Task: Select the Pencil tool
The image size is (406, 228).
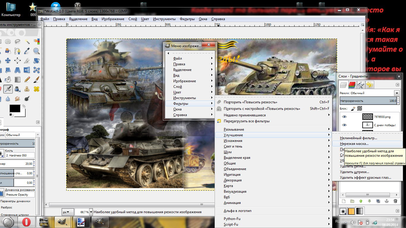Action: (x=27, y=80)
